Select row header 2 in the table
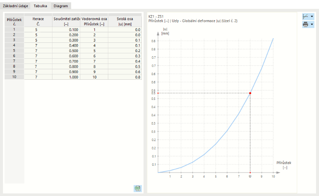This screenshot has height=196, width=319. click(x=14, y=35)
